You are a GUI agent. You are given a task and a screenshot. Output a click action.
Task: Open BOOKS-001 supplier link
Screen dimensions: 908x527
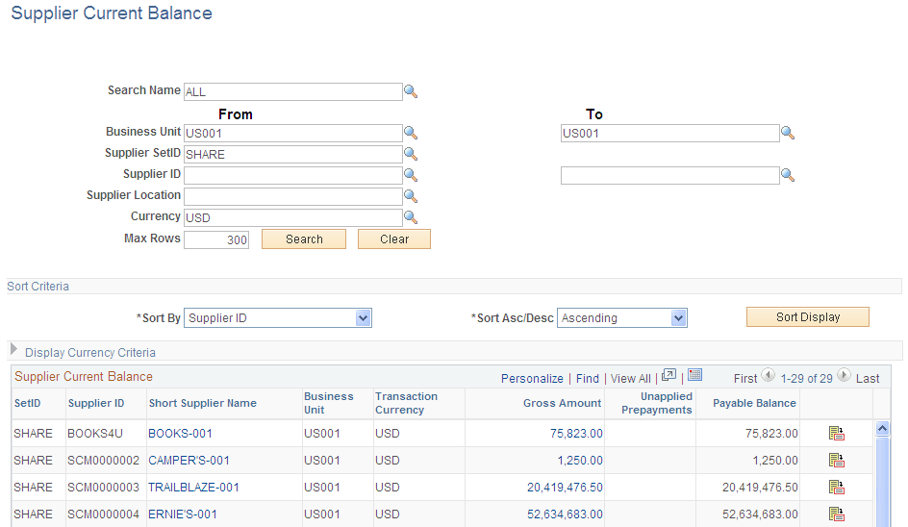[180, 433]
